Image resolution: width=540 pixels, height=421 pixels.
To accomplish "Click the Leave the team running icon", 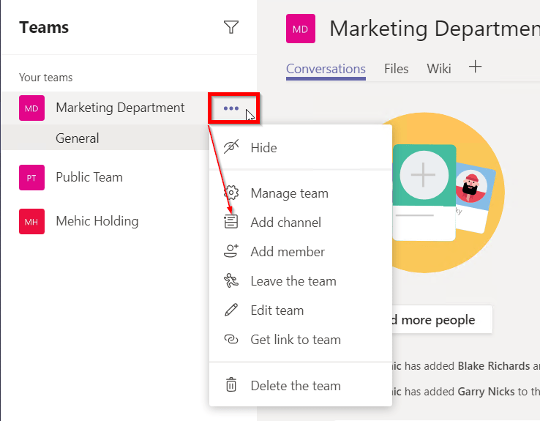I will pyautogui.click(x=231, y=281).
